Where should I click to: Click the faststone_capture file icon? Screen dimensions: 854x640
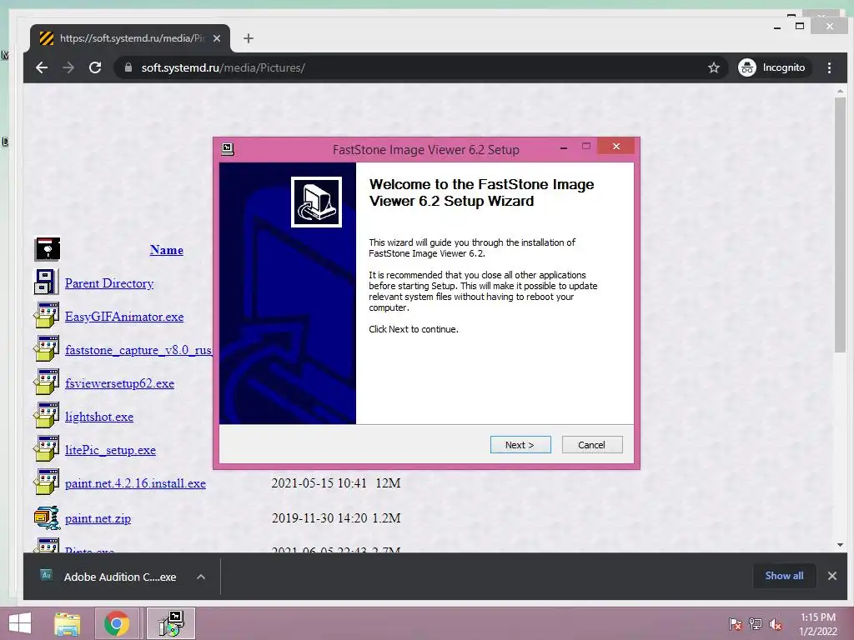[47, 349]
